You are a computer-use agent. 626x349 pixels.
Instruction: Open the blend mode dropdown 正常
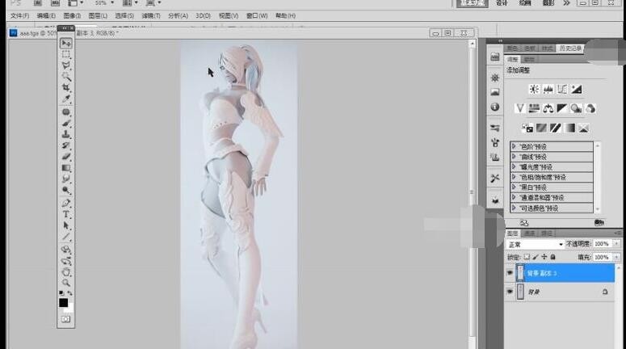pos(535,244)
